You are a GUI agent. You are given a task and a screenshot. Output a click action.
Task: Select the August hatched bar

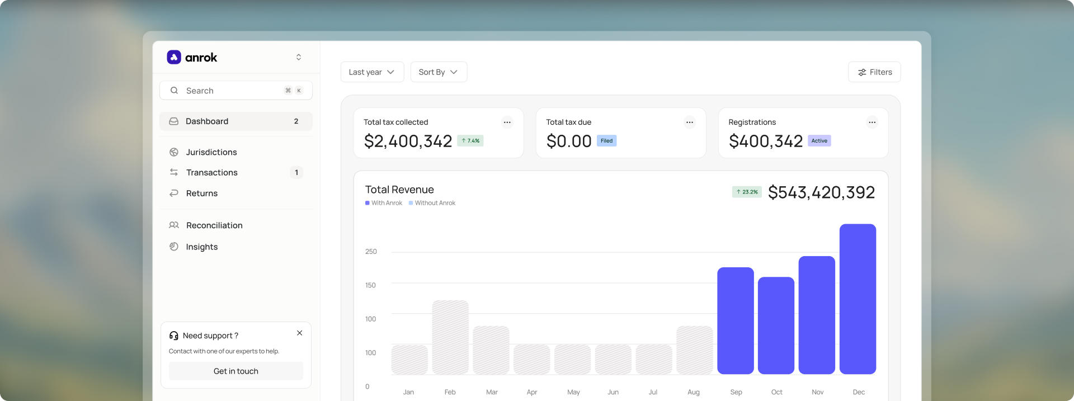pos(695,350)
